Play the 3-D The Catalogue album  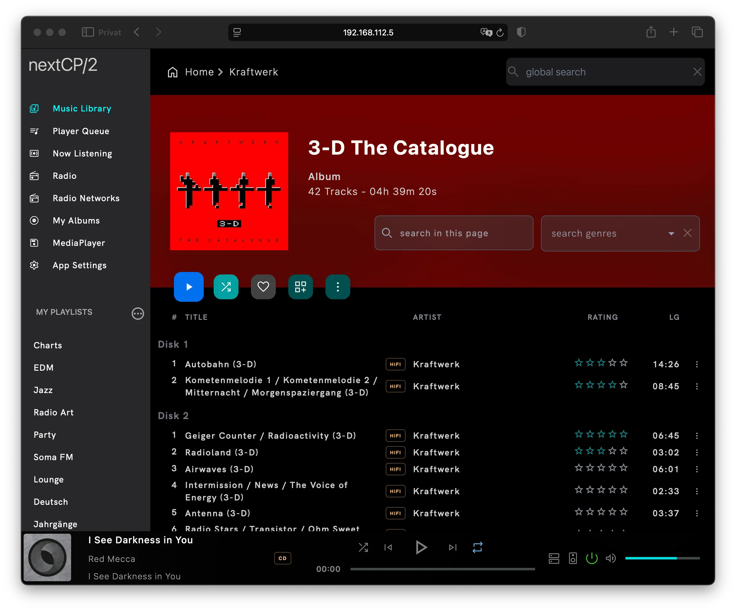pos(189,287)
